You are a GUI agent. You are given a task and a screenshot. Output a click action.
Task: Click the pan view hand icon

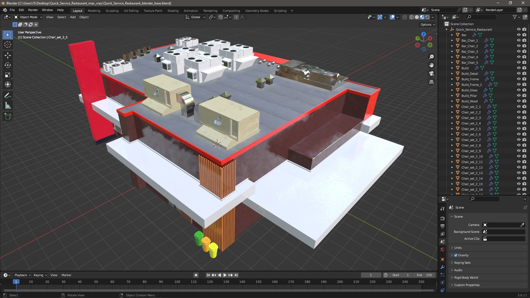(x=431, y=65)
